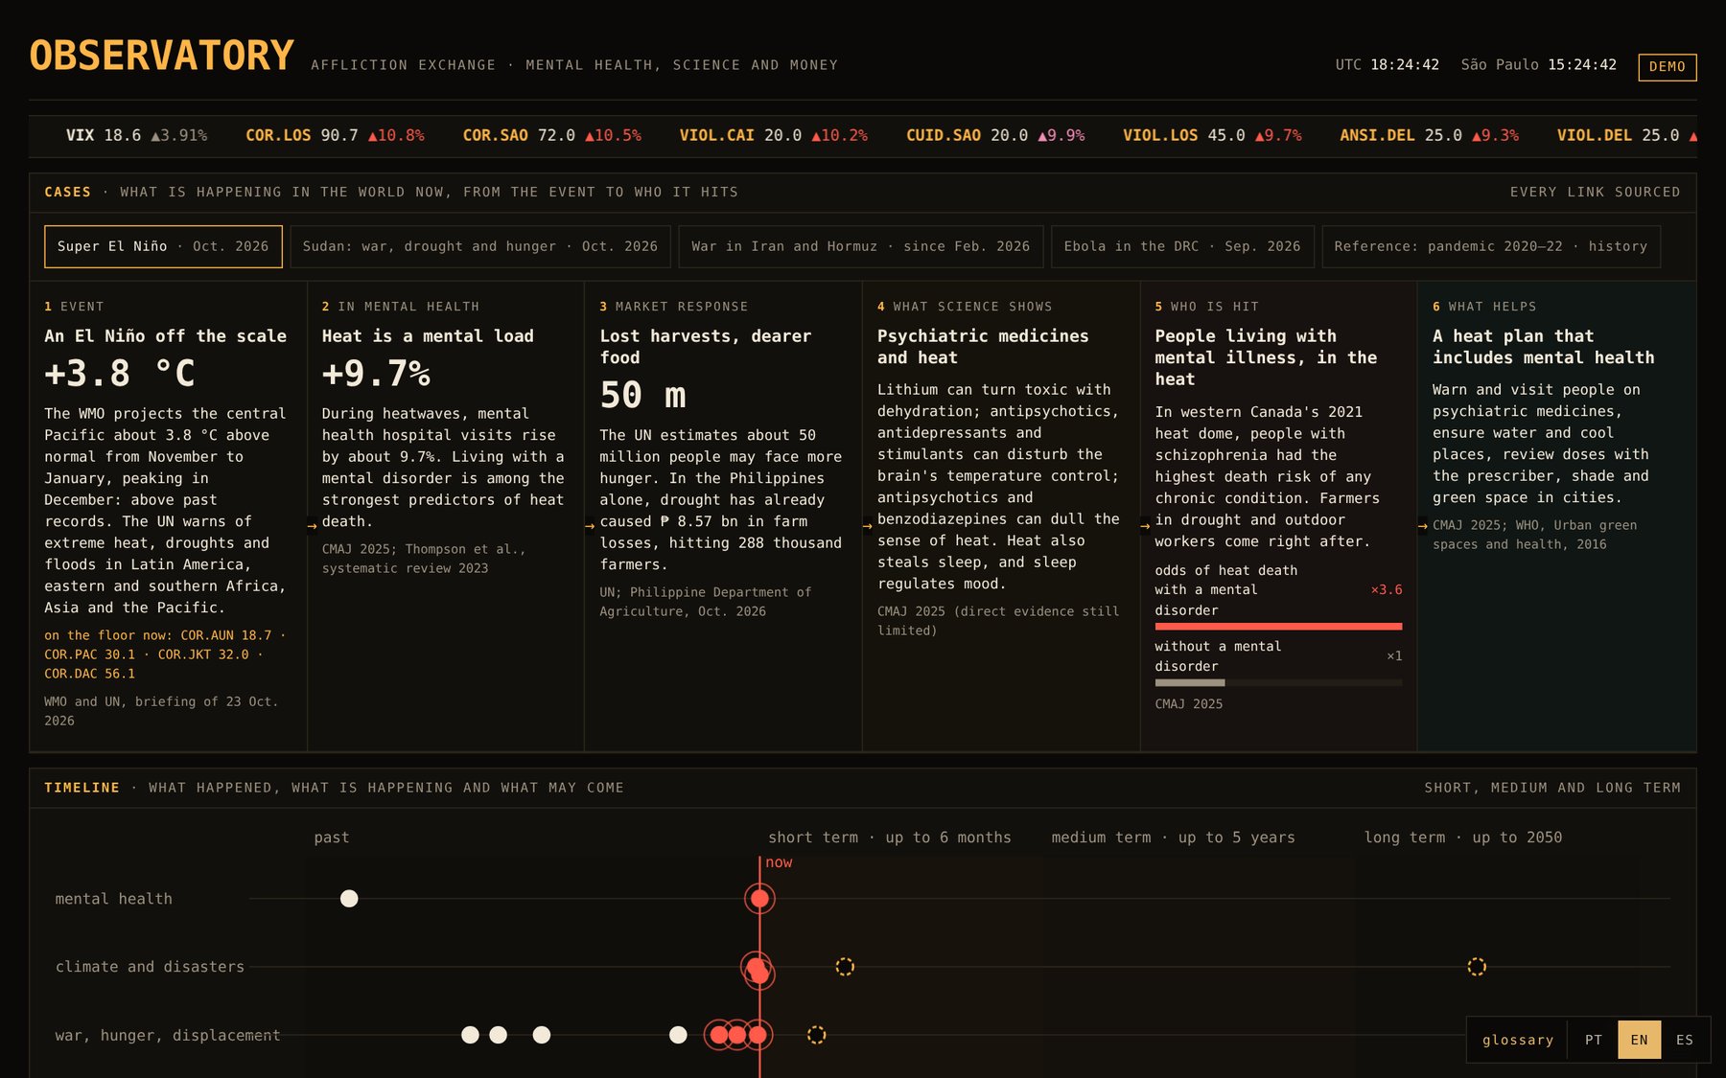Select the dashed short-term climate forecast marker
Viewport: 1726px width, 1078px height.
845,967
